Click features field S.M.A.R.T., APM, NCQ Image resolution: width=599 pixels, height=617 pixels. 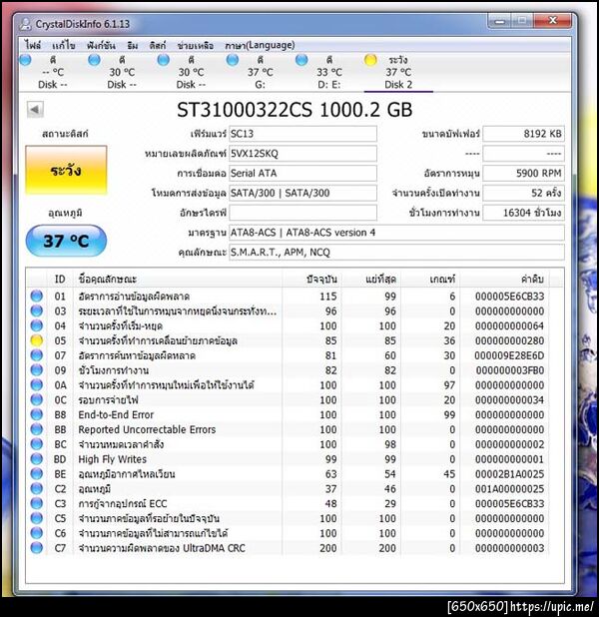pyautogui.click(x=396, y=253)
